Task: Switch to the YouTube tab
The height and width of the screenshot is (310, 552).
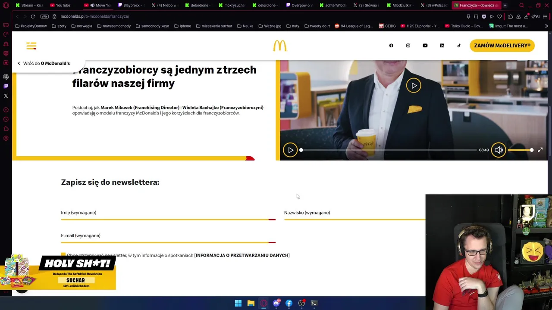Action: 60,5
